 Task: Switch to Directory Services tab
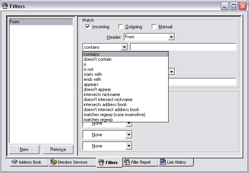click(x=69, y=162)
